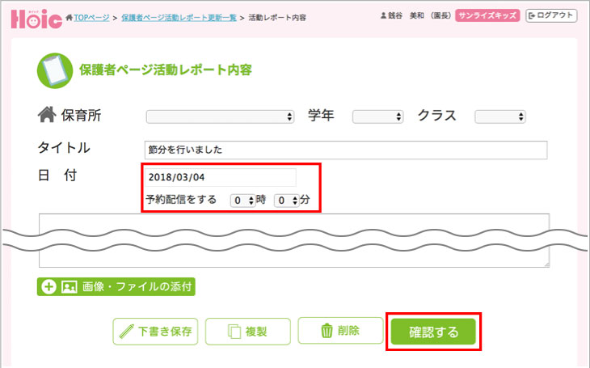Click the 予約配信をする label
The image size is (590, 368).
pos(181,199)
